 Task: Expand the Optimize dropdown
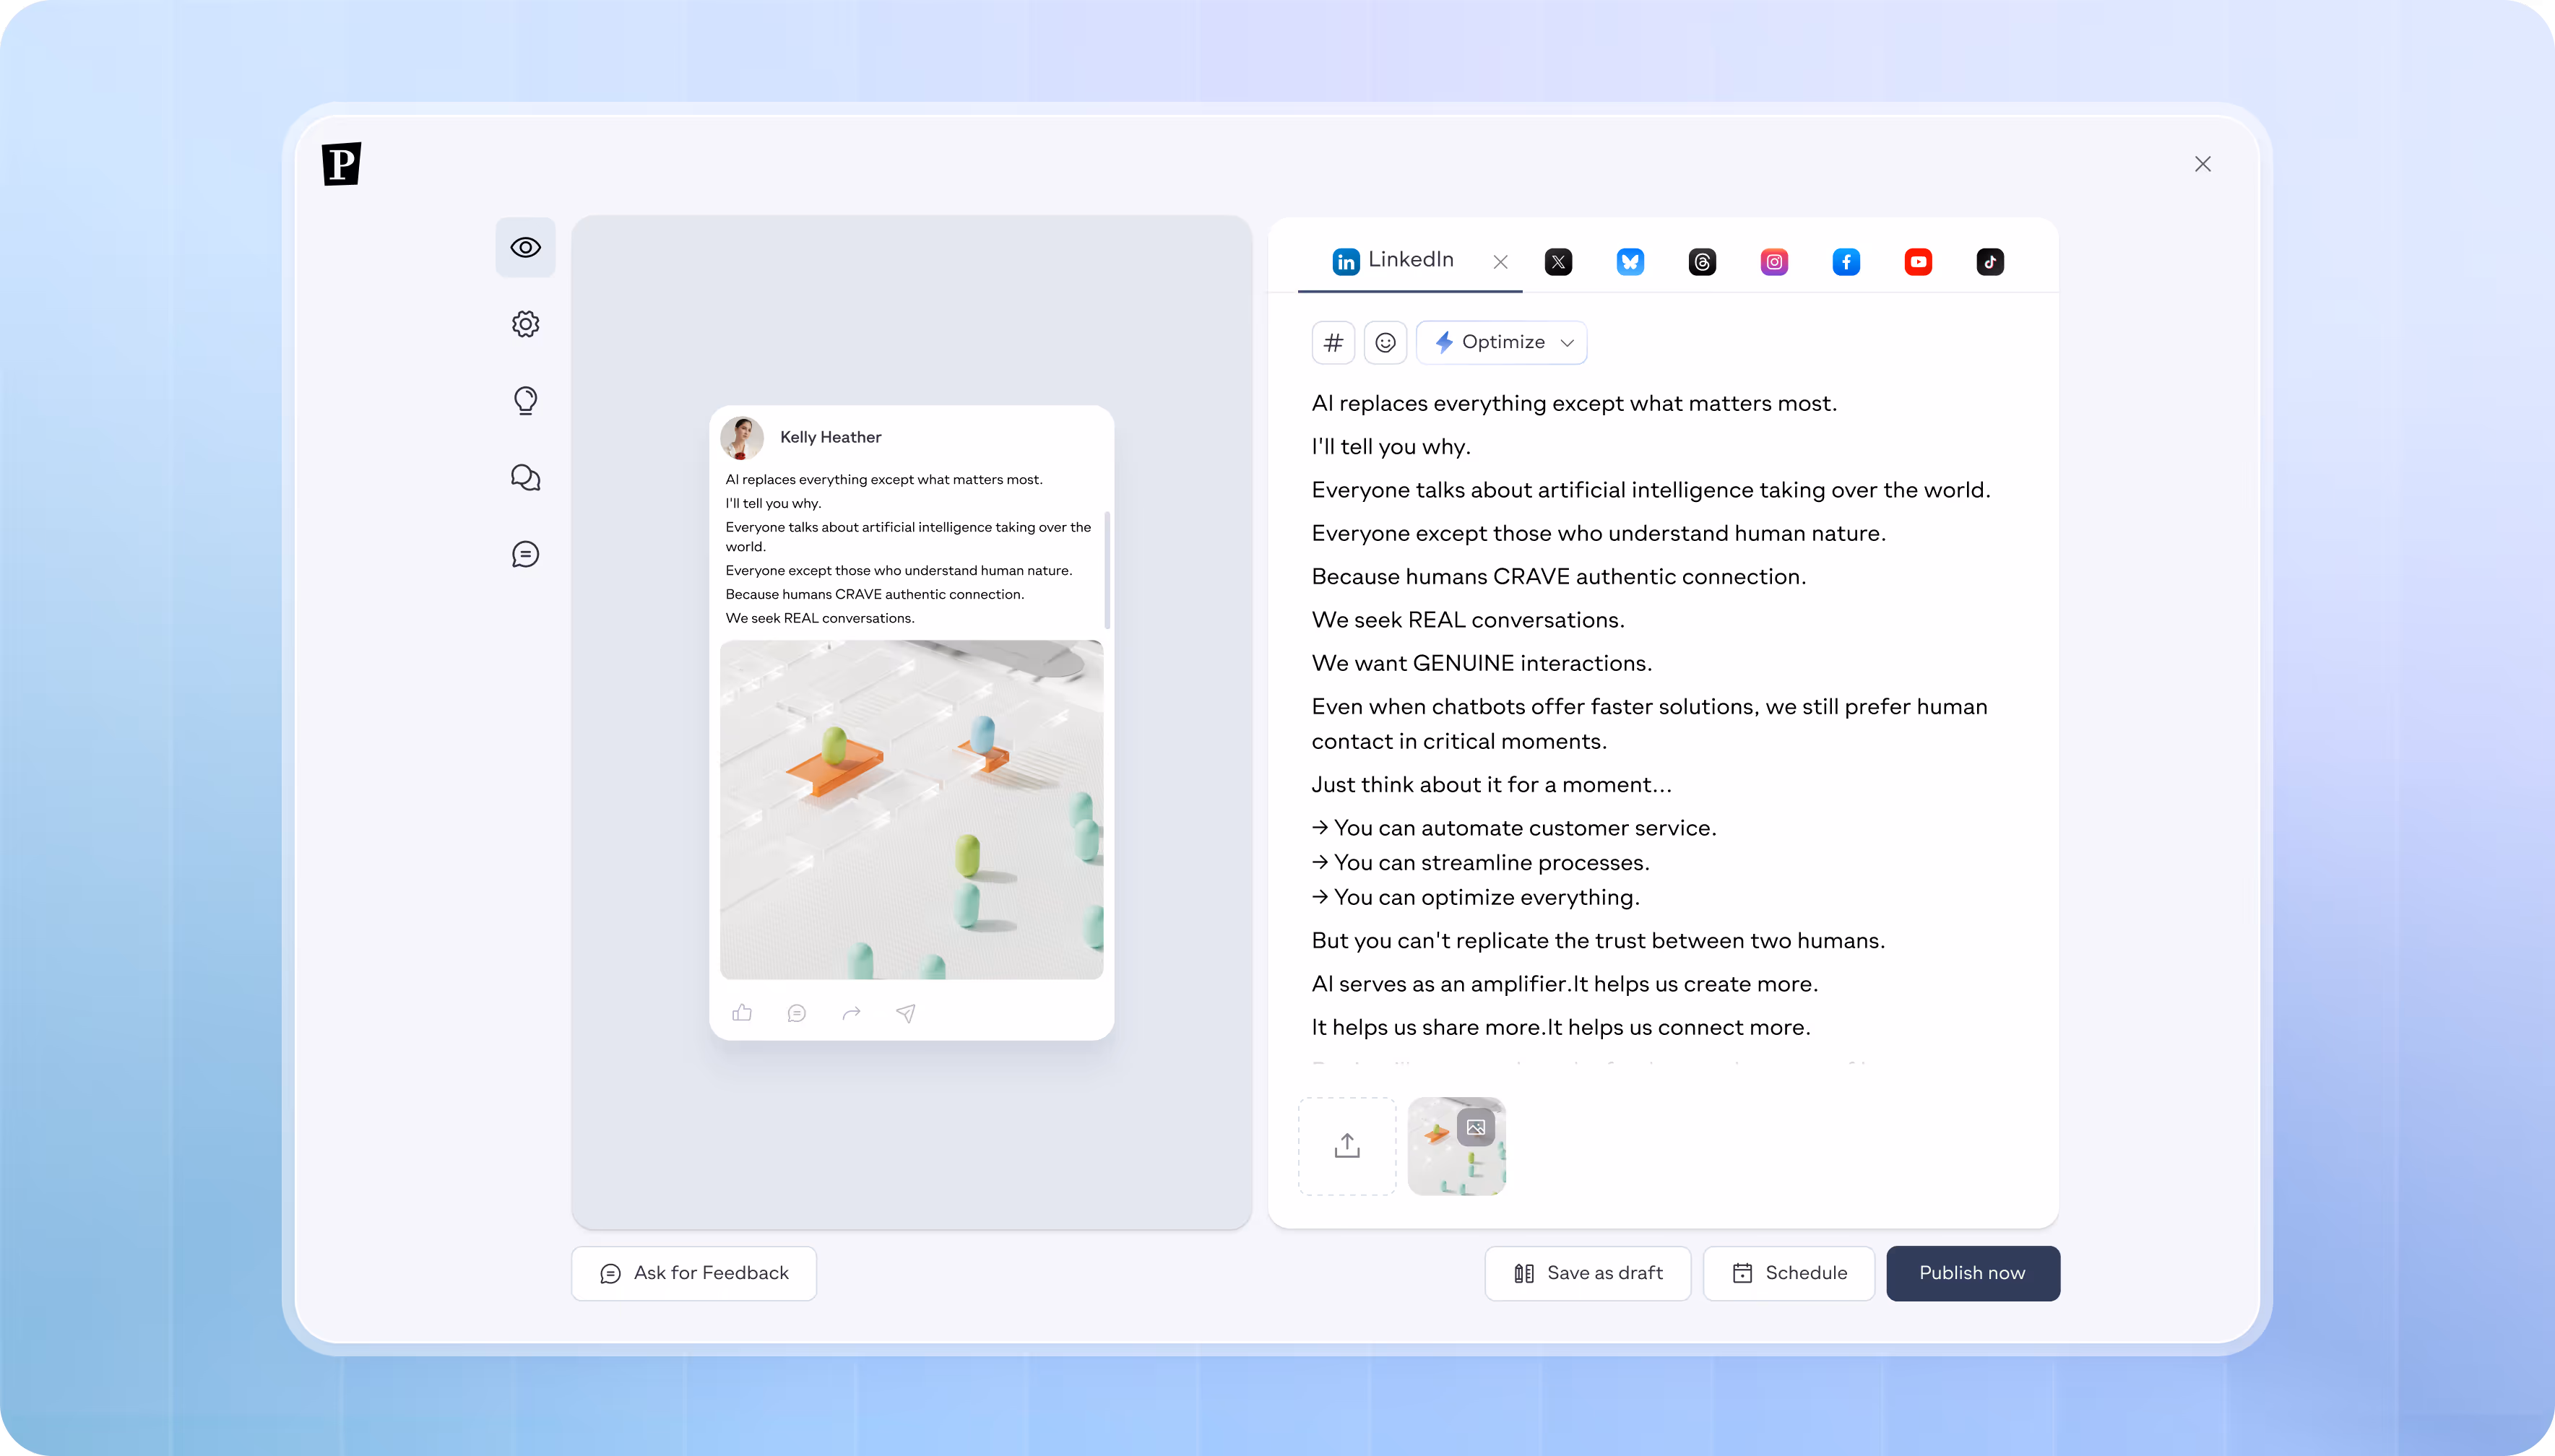pyautogui.click(x=1501, y=343)
